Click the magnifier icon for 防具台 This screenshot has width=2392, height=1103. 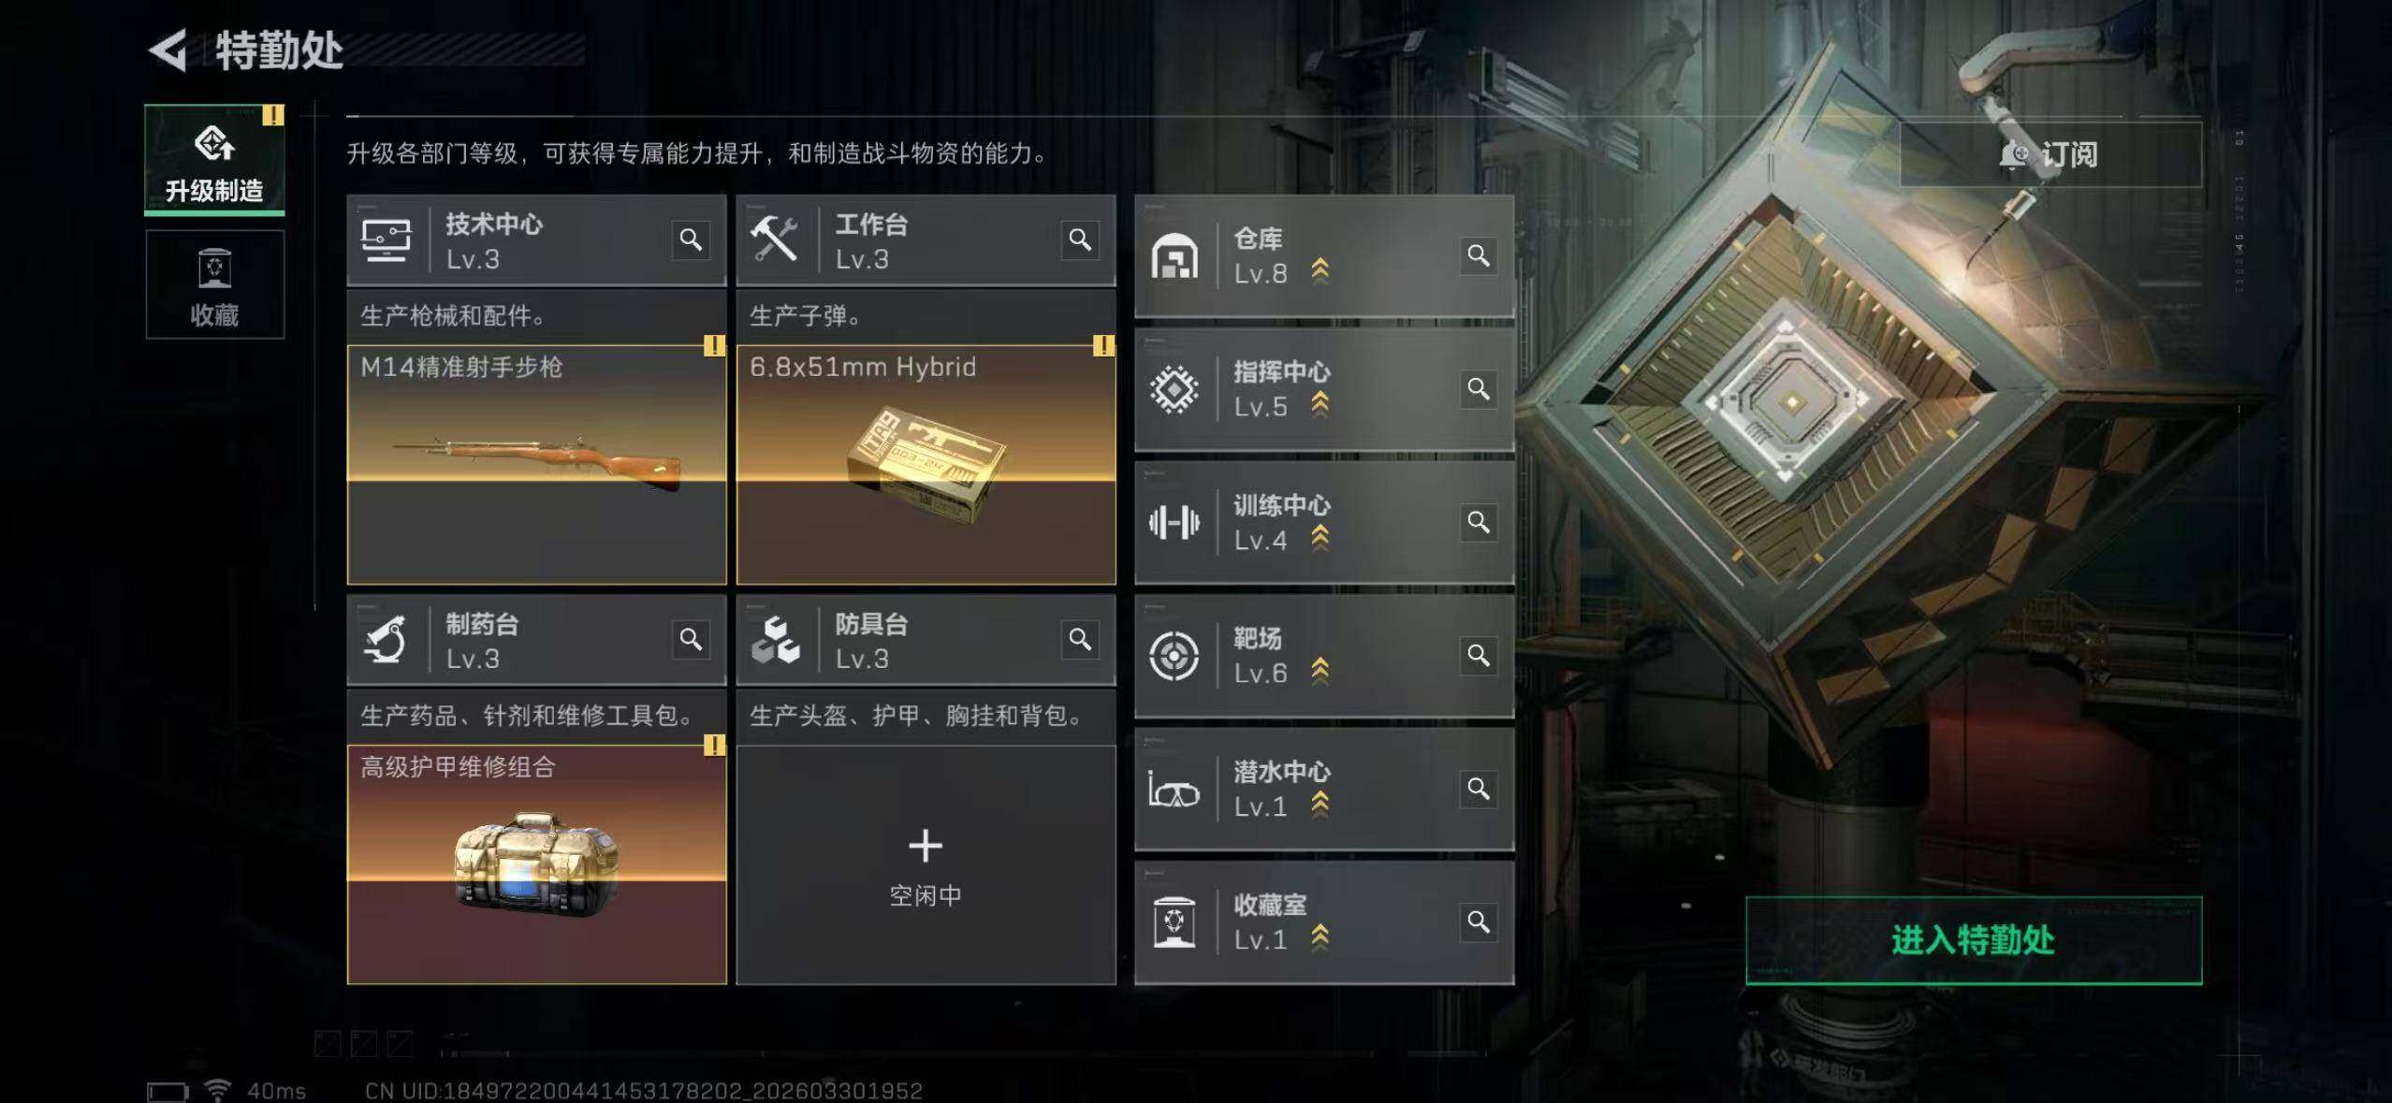(1080, 639)
